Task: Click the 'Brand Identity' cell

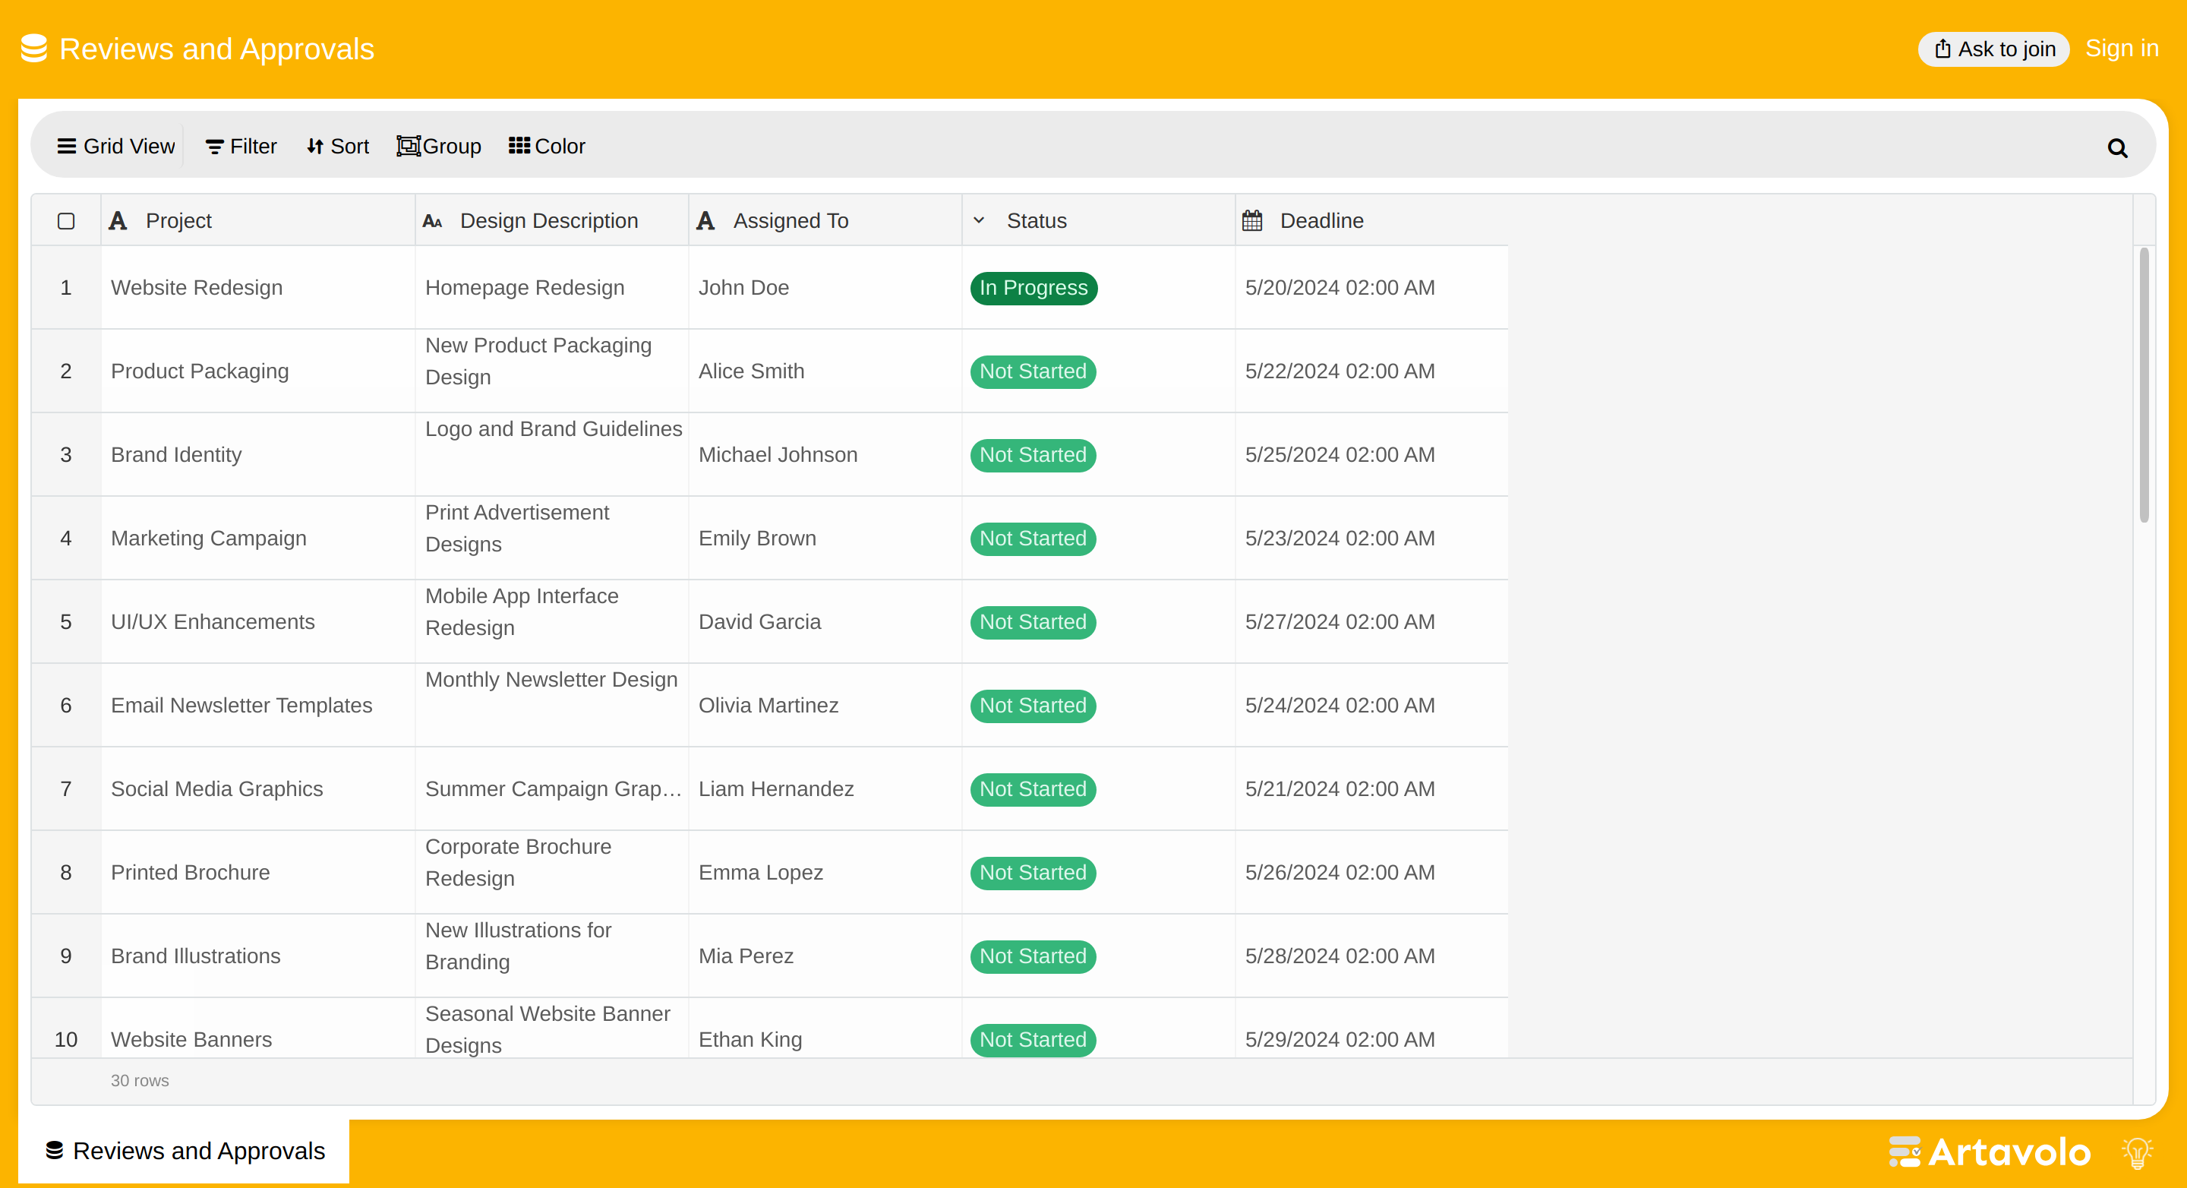Action: click(258, 455)
